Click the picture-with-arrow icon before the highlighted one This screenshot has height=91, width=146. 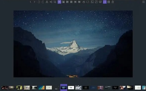(100, 2)
